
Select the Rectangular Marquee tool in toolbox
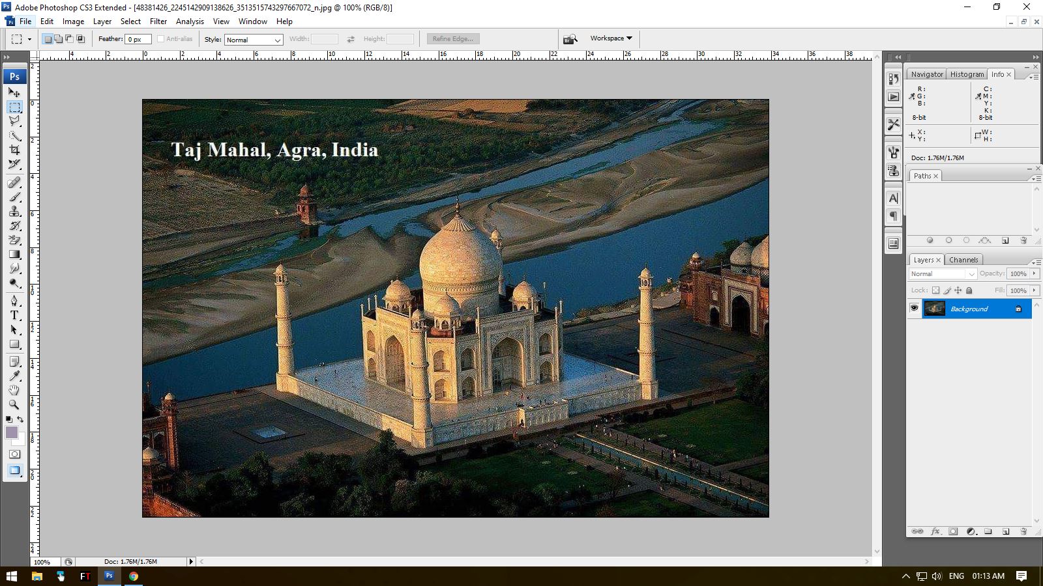[x=14, y=107]
